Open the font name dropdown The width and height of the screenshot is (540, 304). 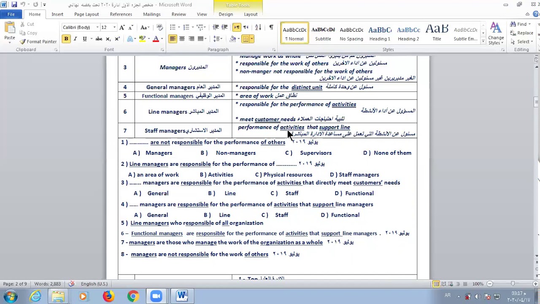click(x=97, y=27)
